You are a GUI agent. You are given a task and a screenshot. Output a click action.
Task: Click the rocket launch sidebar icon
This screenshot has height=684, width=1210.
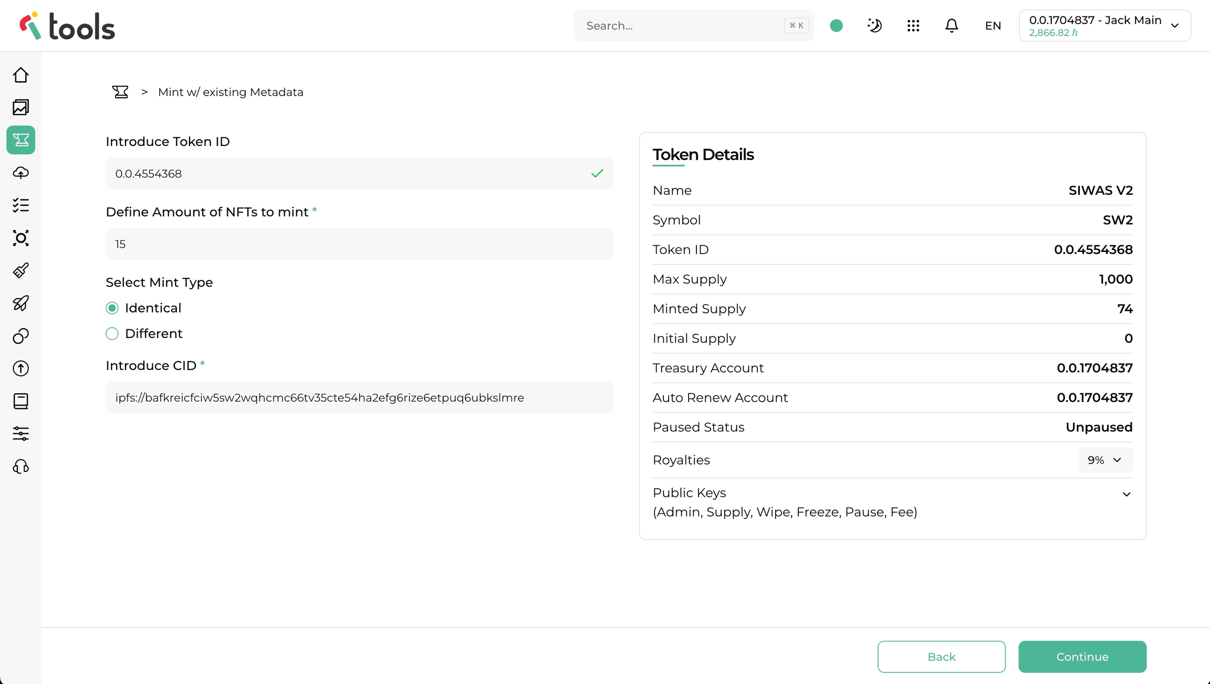coord(21,303)
